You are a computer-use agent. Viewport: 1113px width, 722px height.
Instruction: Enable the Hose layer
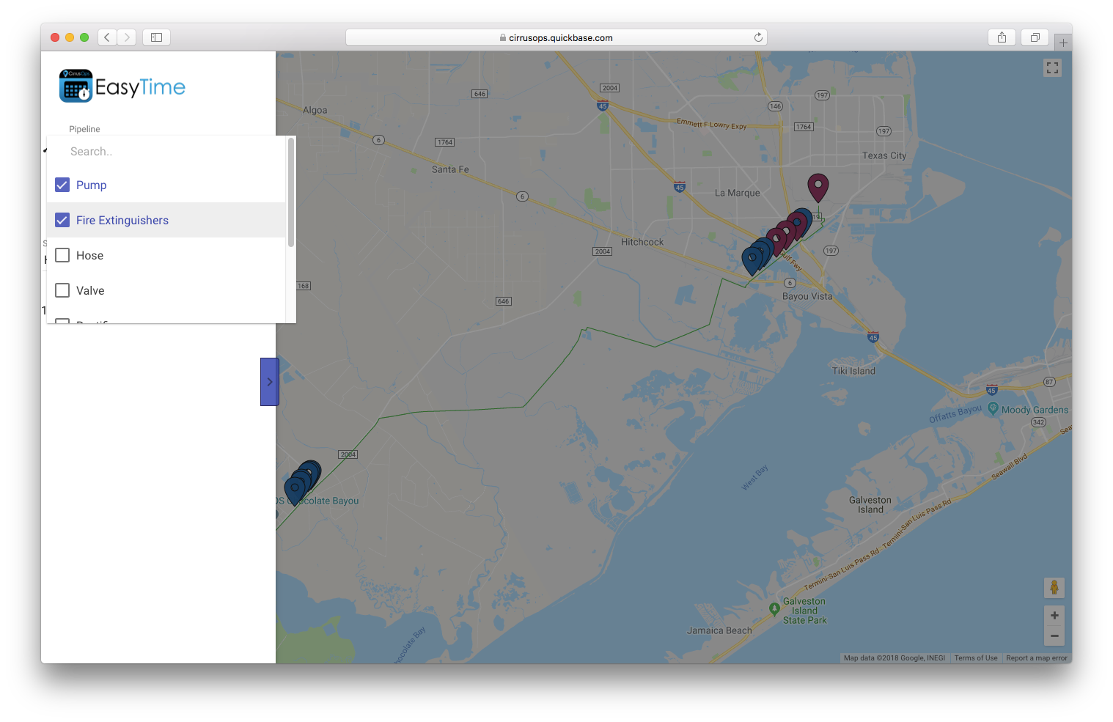(x=62, y=255)
